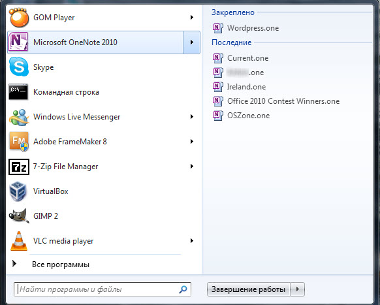Open Microsoft OneNote 2010 from its label
The height and width of the screenshot is (305, 380).
[x=75, y=42]
